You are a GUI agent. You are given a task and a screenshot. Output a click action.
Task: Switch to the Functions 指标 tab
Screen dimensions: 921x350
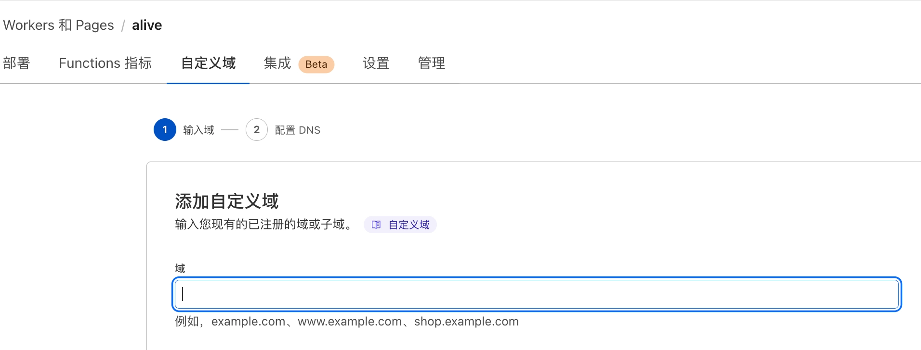tap(105, 63)
